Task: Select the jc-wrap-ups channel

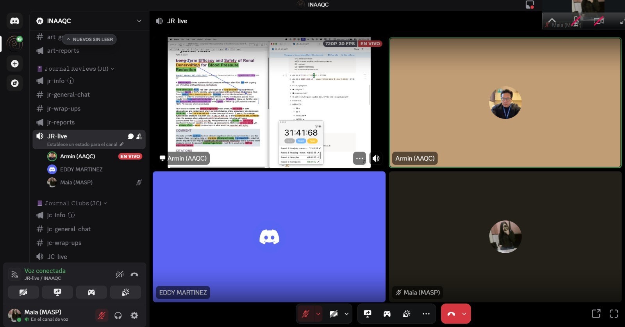Action: (64, 243)
